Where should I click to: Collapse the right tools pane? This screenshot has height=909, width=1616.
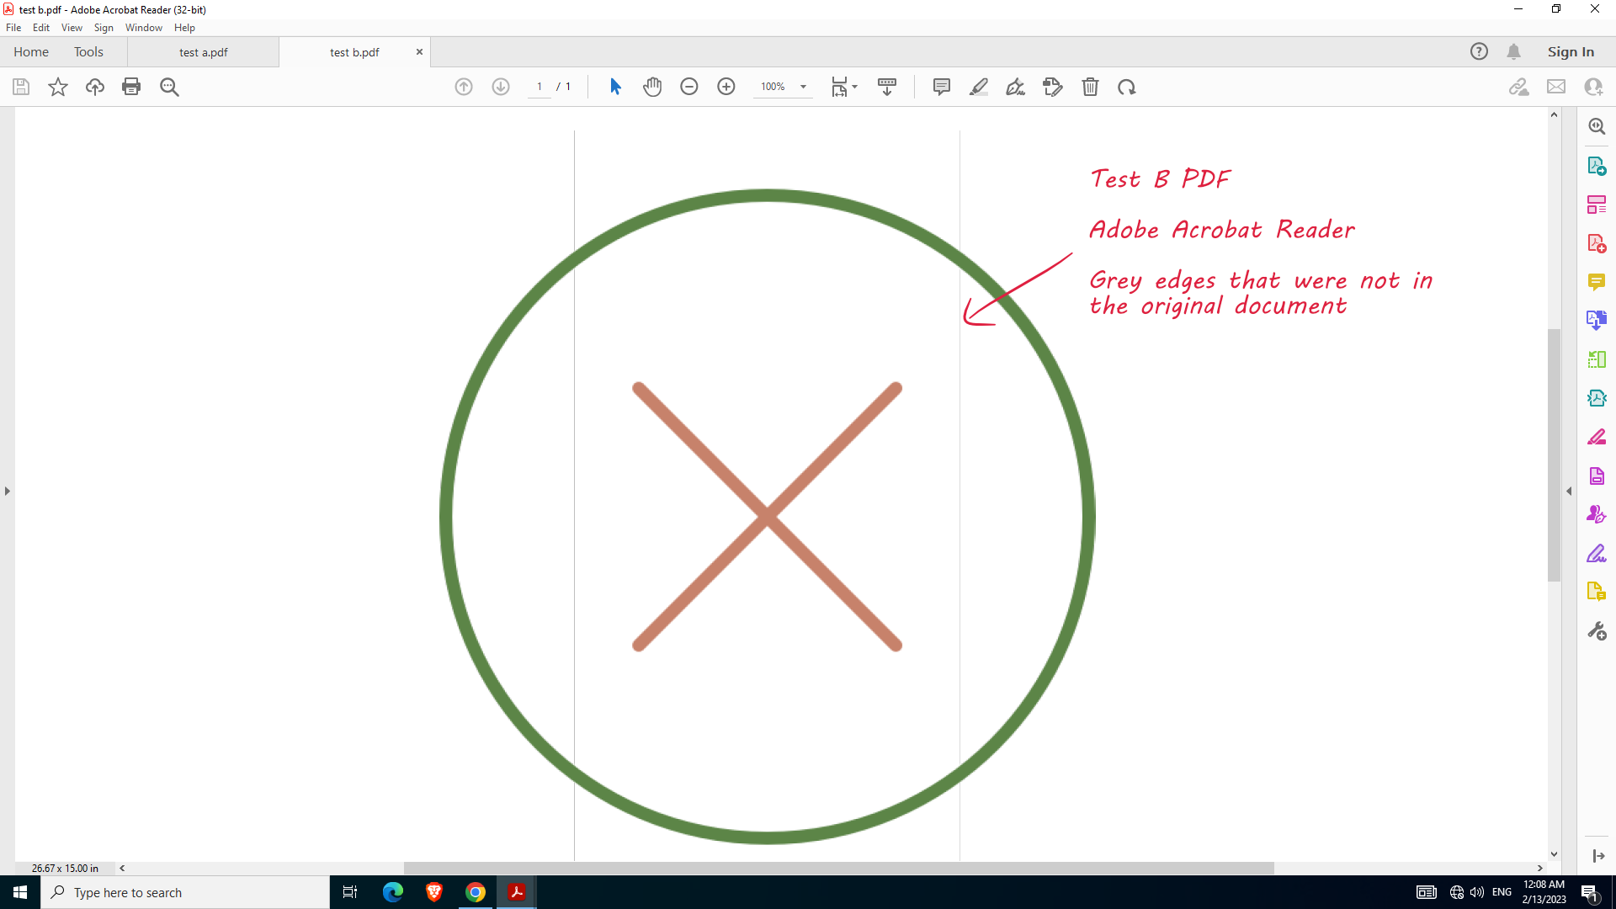tap(1569, 491)
